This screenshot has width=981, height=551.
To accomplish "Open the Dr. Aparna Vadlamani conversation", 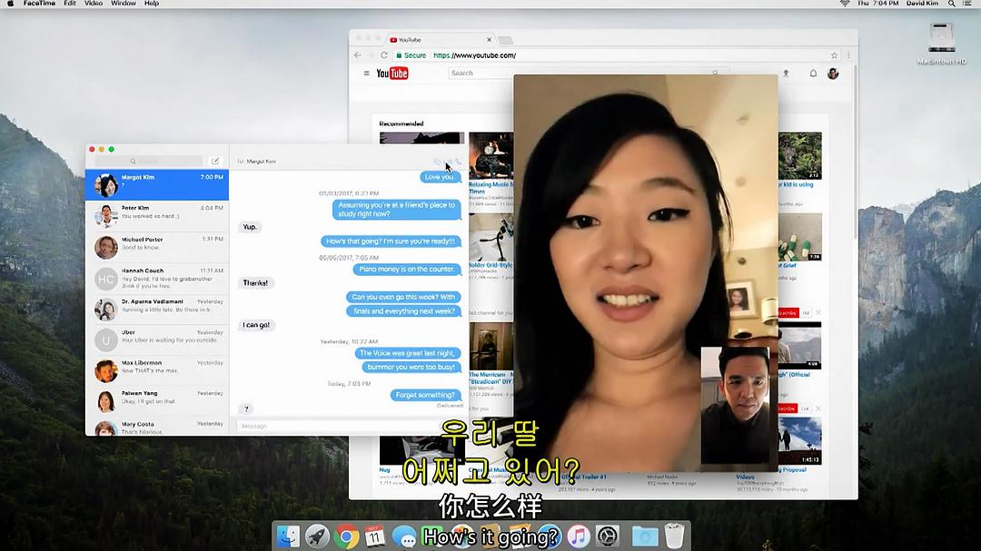I will point(157,309).
